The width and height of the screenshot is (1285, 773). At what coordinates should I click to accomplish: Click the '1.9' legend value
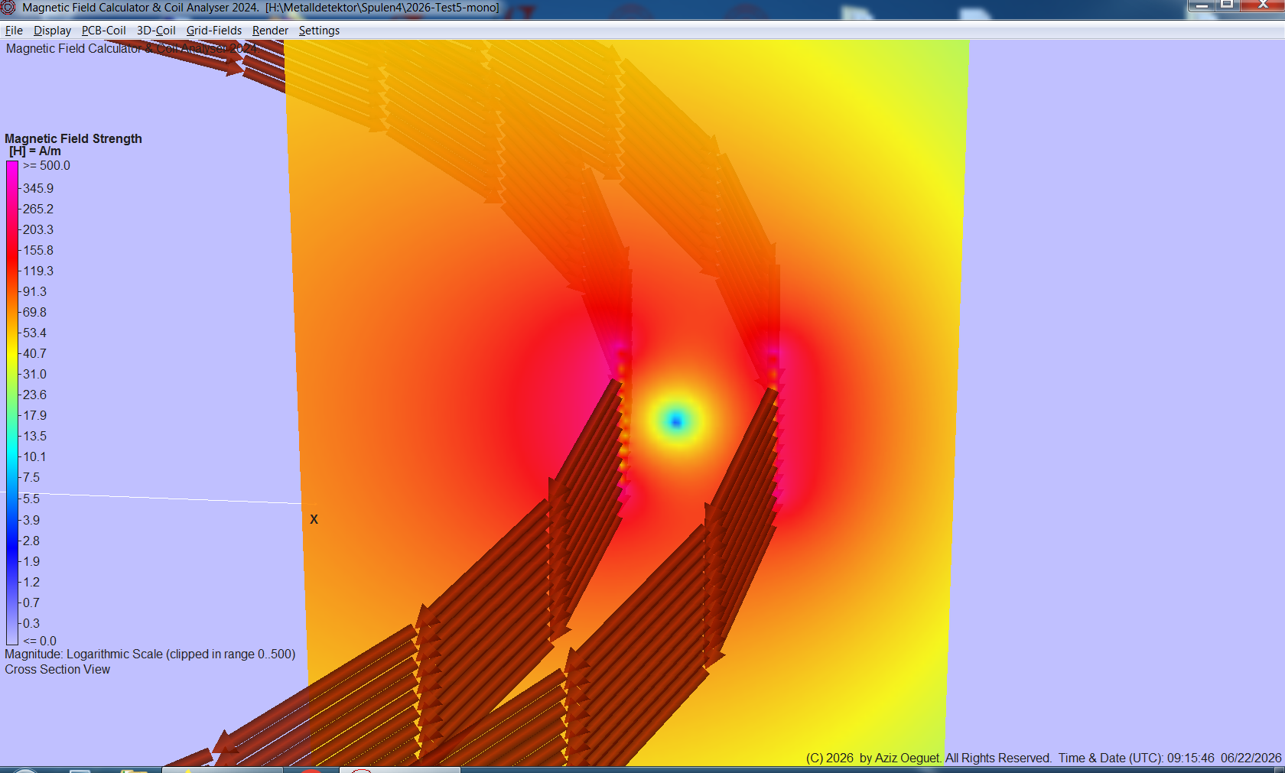point(31,561)
